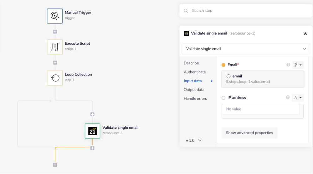Toggle the Email field radio button
This screenshot has width=313, height=174.
click(223, 65)
